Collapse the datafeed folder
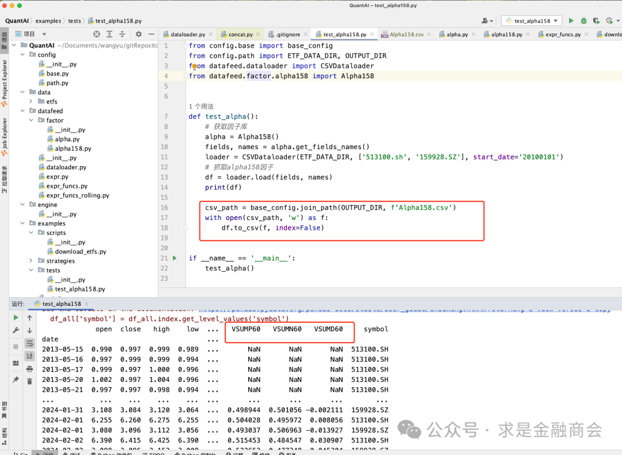Screen dimensions: 622x455 coord(22,111)
